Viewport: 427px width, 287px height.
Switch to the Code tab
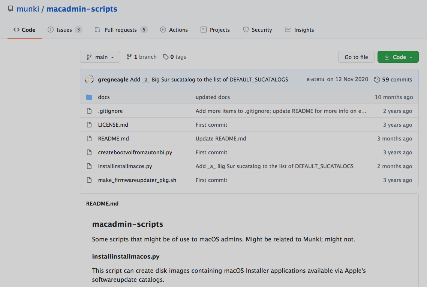click(24, 30)
